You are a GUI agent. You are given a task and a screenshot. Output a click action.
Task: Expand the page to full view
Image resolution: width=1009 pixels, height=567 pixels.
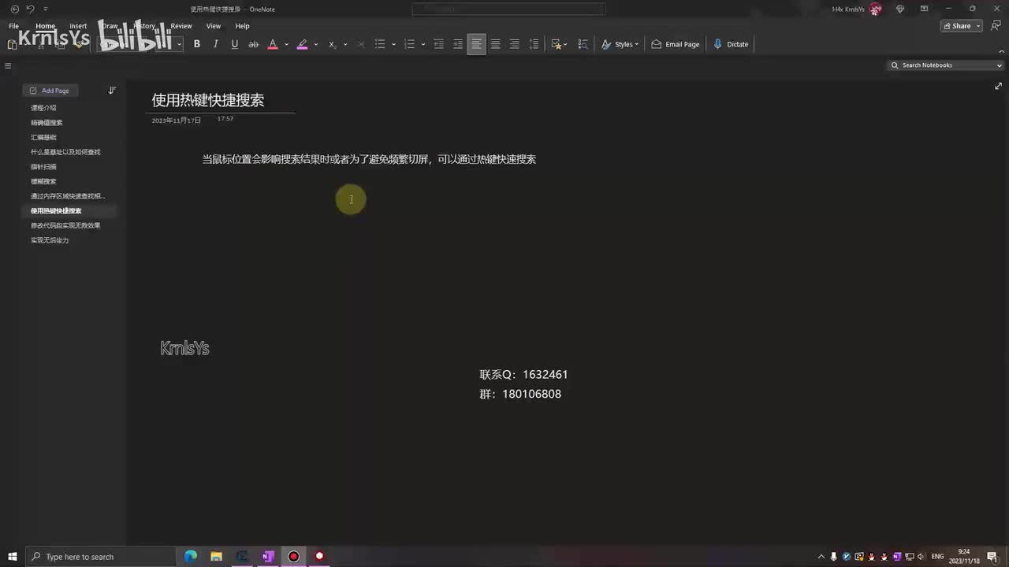998,86
